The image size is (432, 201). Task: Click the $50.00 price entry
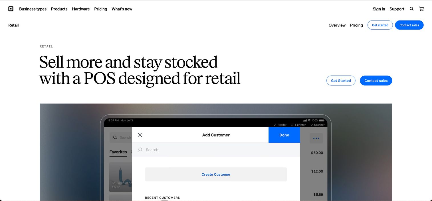[x=317, y=153]
